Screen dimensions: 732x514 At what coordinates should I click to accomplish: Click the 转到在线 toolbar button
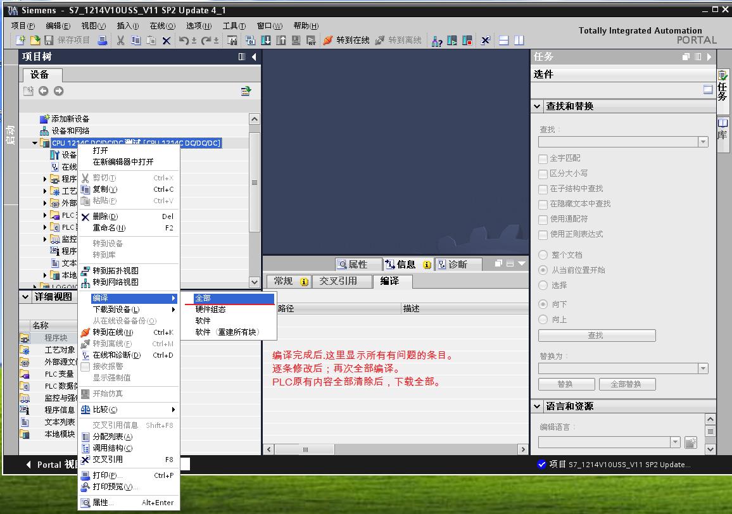346,41
